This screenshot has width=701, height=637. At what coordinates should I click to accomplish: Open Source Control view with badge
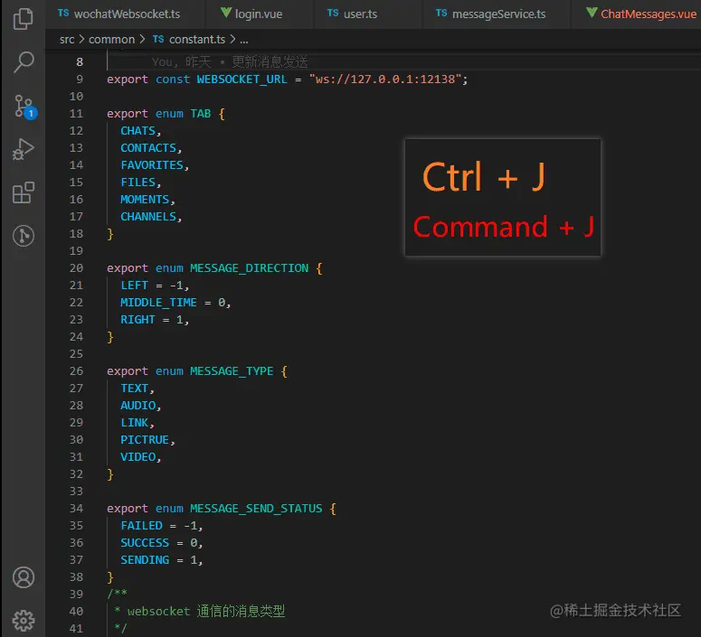(x=24, y=107)
